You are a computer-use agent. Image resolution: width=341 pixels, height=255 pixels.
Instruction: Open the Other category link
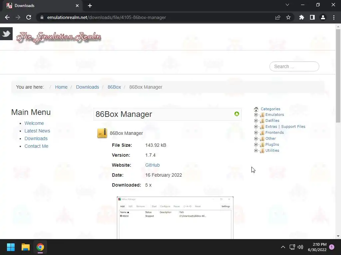[270, 138]
